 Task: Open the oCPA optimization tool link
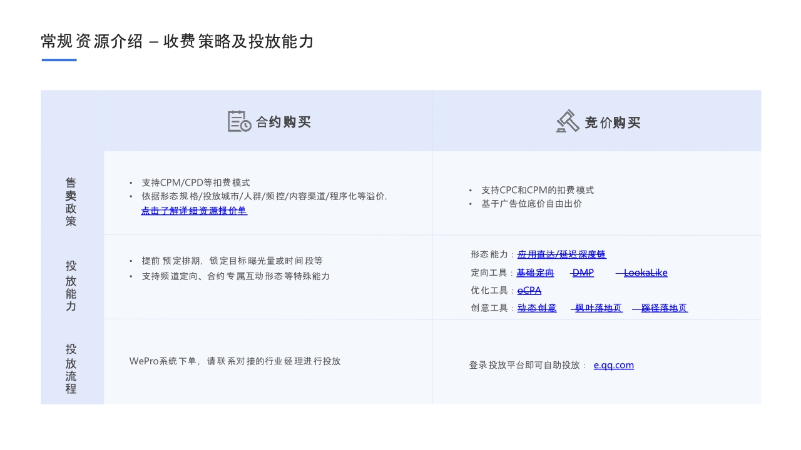[x=529, y=290]
